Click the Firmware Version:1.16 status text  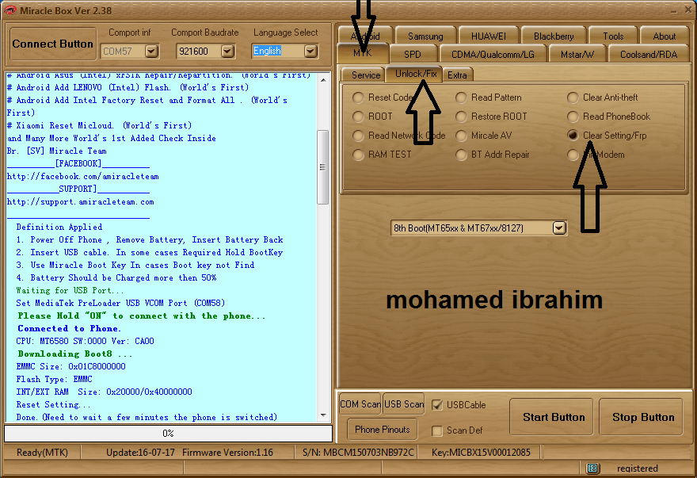[x=227, y=453]
